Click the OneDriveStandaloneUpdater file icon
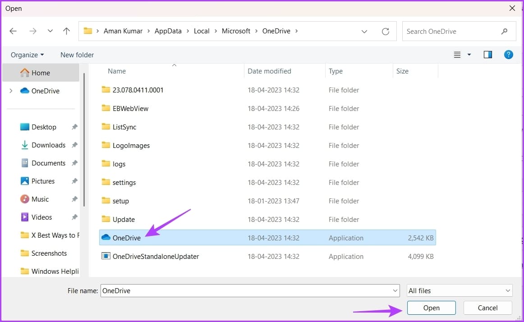The width and height of the screenshot is (524, 322). [106, 256]
